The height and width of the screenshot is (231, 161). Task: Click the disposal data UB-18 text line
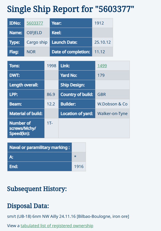click(x=68, y=217)
